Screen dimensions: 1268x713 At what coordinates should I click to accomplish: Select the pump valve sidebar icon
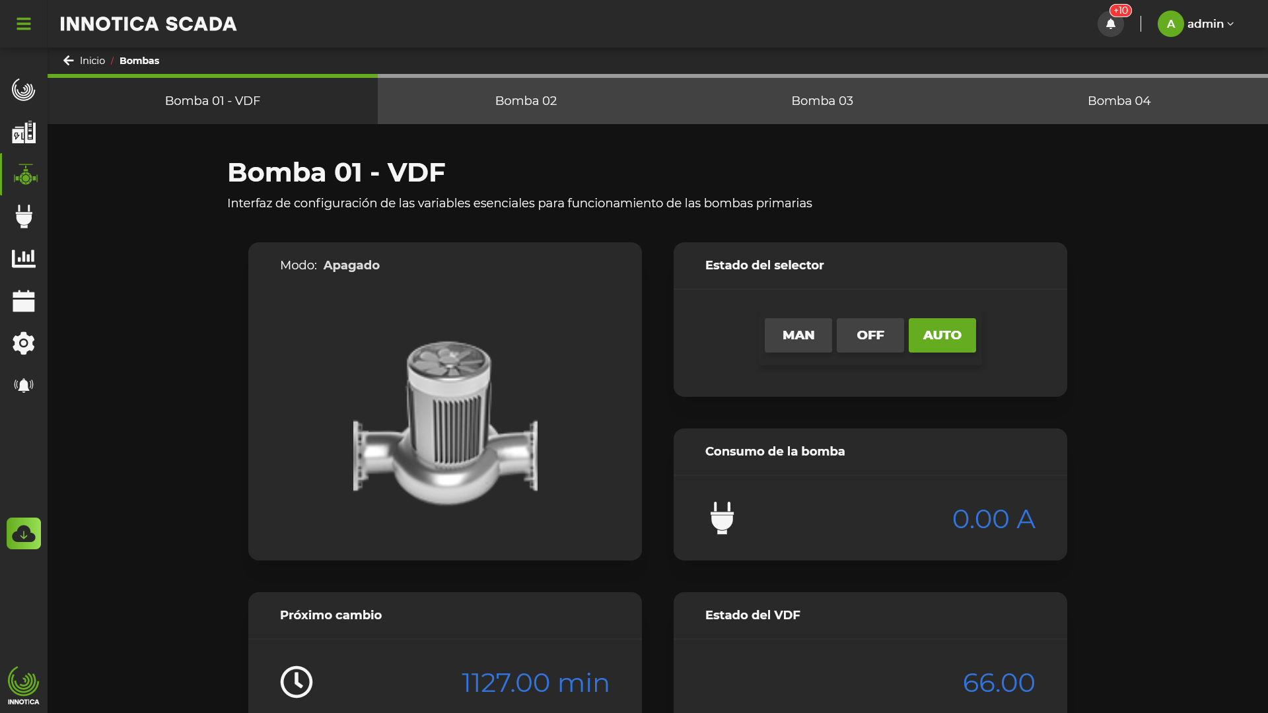coord(25,175)
